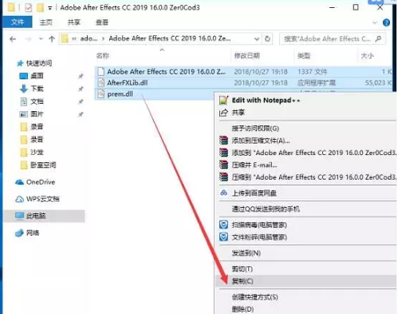Choose 剪切(T) in the context menu
The image size is (398, 314).
305,268
